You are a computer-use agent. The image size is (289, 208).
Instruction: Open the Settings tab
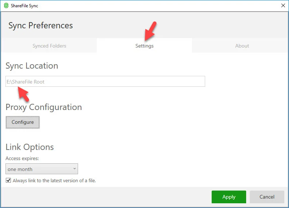(144, 46)
